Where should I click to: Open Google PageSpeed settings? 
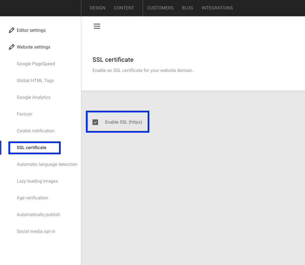tap(36, 64)
